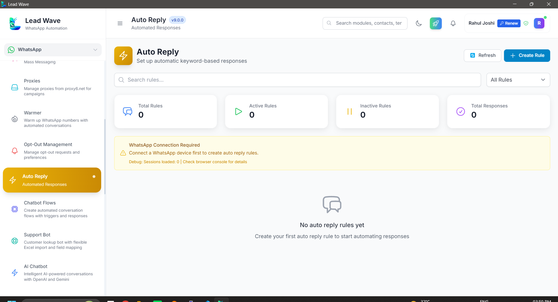Click the green shield verification icon
This screenshot has height=302, width=558.
coord(526,23)
